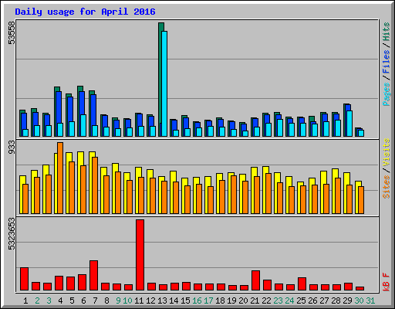
Task: Click the blue files bar for day 6
Action: [82, 103]
